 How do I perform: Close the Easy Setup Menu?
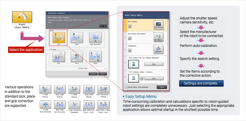[161, 87]
